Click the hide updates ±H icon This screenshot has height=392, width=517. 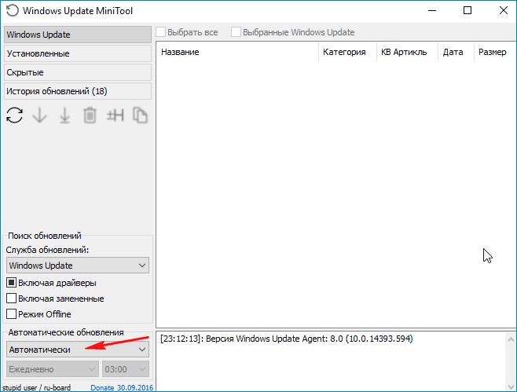click(x=115, y=115)
